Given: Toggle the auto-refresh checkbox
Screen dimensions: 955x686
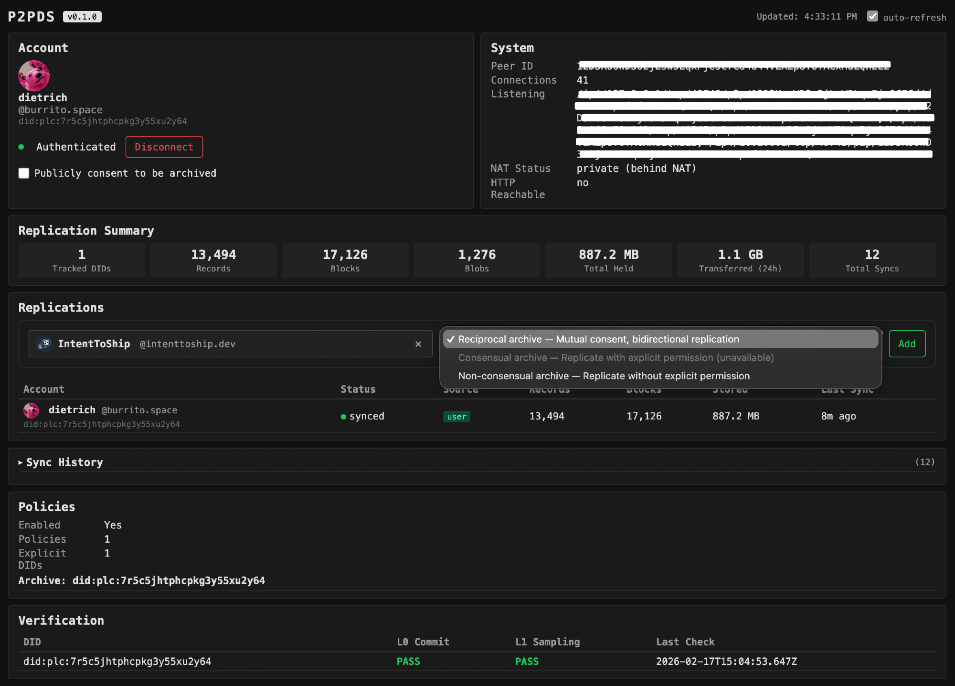Looking at the screenshot, I should 872,16.
